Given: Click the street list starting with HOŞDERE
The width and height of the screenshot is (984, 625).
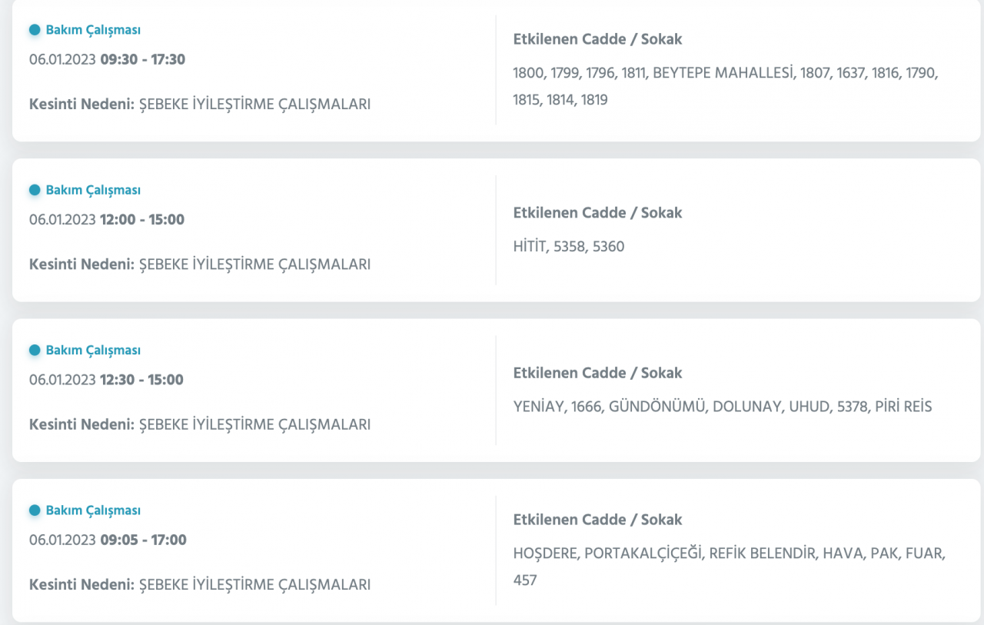Looking at the screenshot, I should (729, 566).
